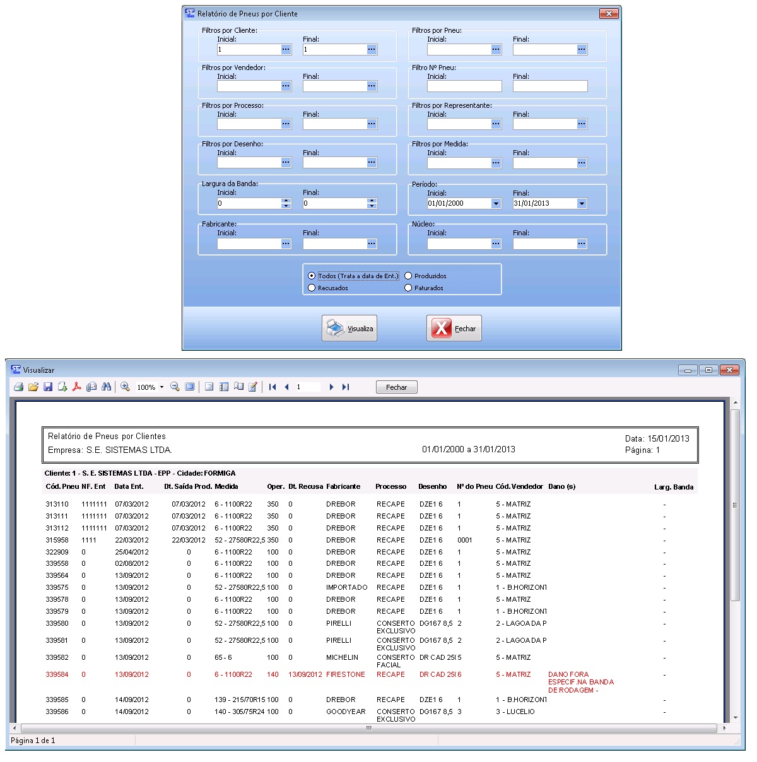This screenshot has width=757, height=762.
Task: Open the Período Final date dropdown
Action: (582, 204)
